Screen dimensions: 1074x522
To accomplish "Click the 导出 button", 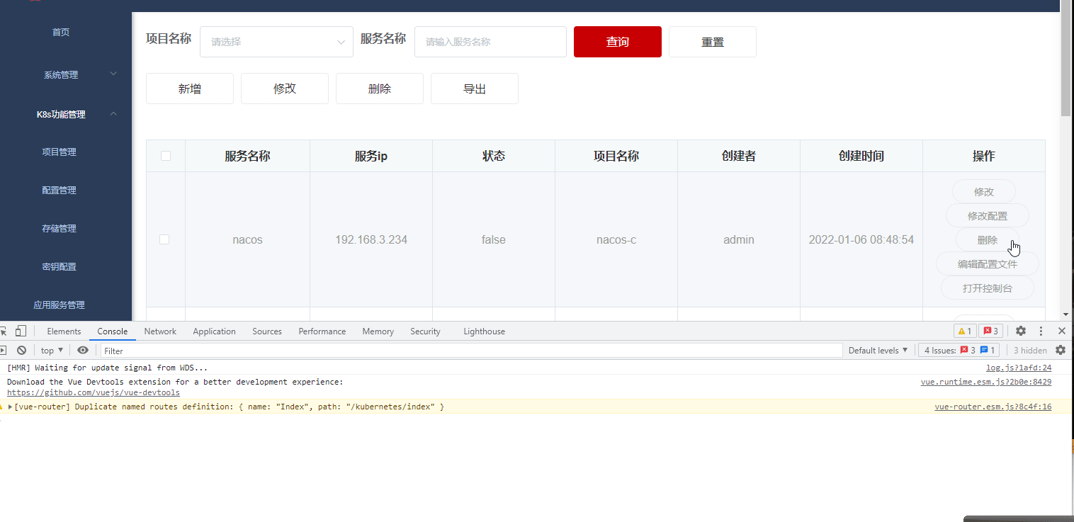I will 475,89.
